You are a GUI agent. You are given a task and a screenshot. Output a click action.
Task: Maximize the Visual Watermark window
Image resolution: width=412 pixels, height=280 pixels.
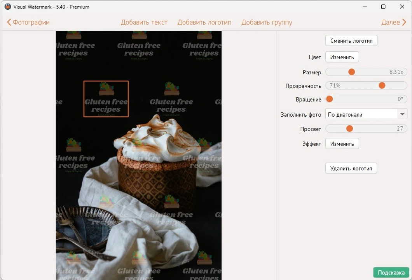click(383, 7)
